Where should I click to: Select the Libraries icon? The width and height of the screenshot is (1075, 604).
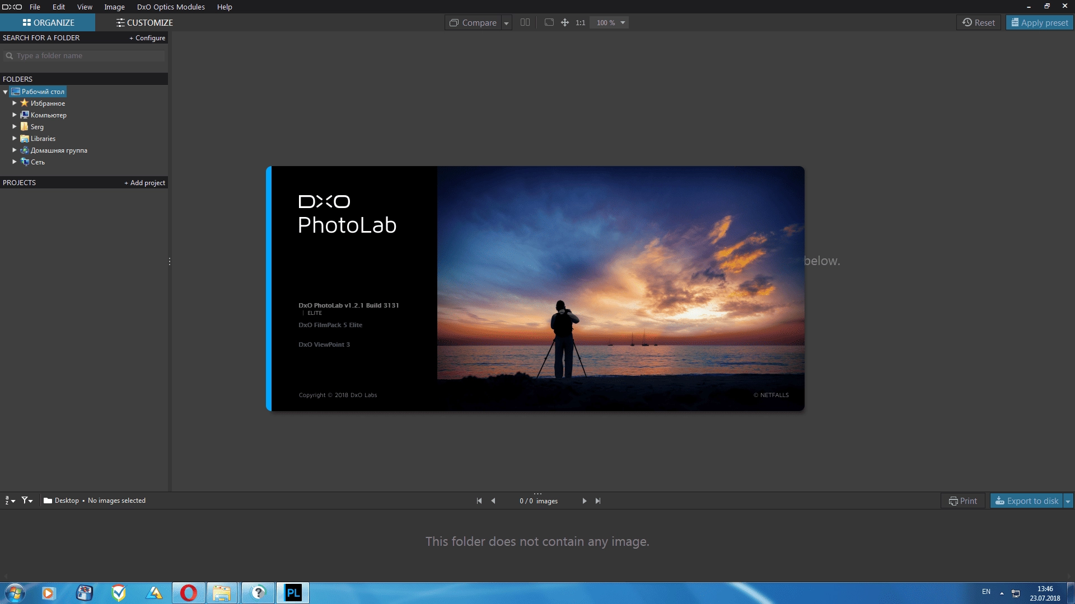coord(25,138)
